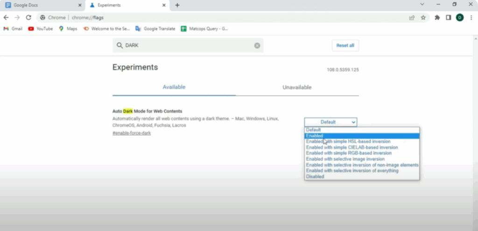The image size is (478, 231).
Task: Open a new tab with plus button
Action: point(177,5)
